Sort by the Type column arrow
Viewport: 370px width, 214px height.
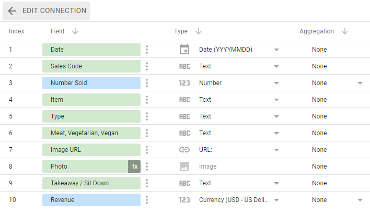point(199,31)
